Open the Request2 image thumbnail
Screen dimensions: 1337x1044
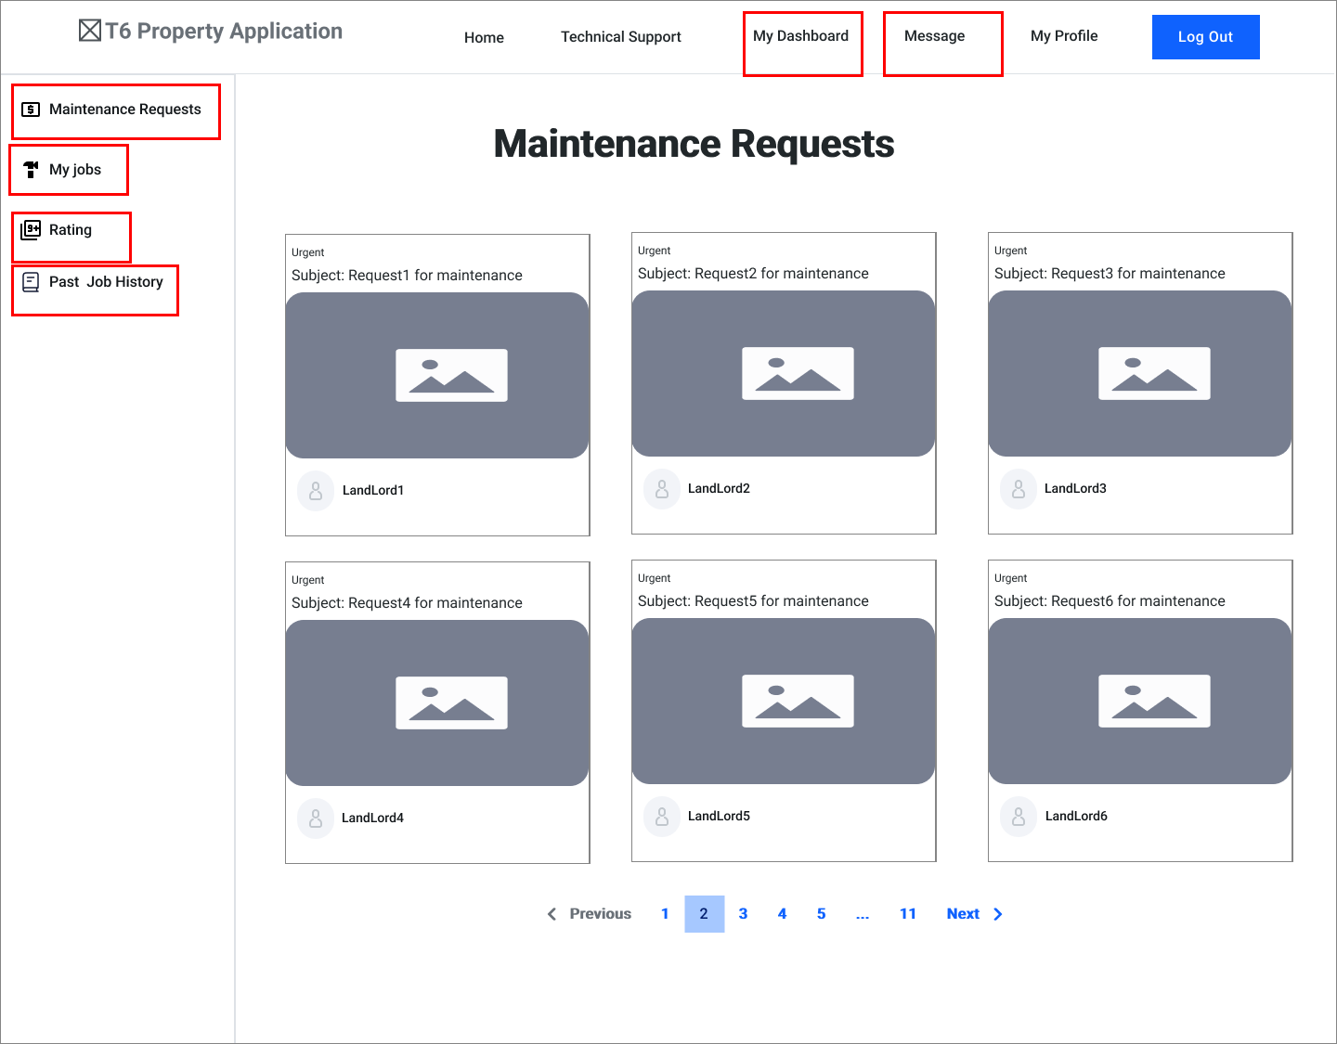(784, 374)
